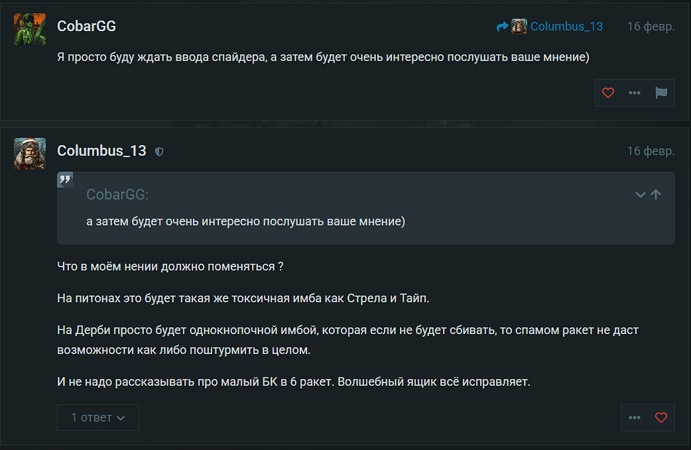Screen dimensions: 691x450
Task: Open CobarGG username in first post header
Action: (x=86, y=27)
